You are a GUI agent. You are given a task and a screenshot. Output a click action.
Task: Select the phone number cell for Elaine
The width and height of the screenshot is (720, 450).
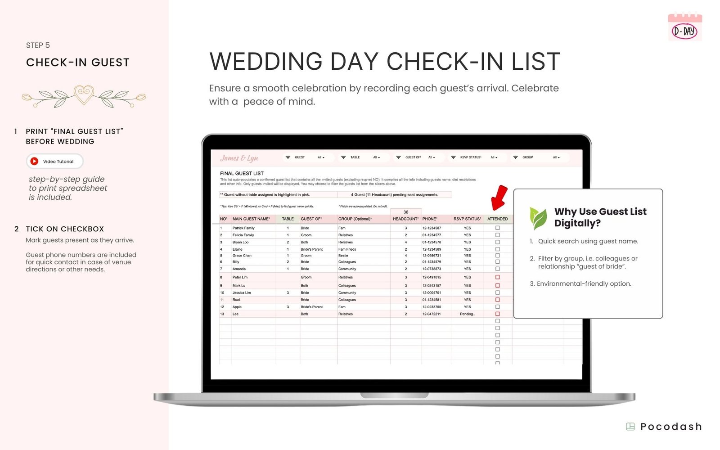432,249
